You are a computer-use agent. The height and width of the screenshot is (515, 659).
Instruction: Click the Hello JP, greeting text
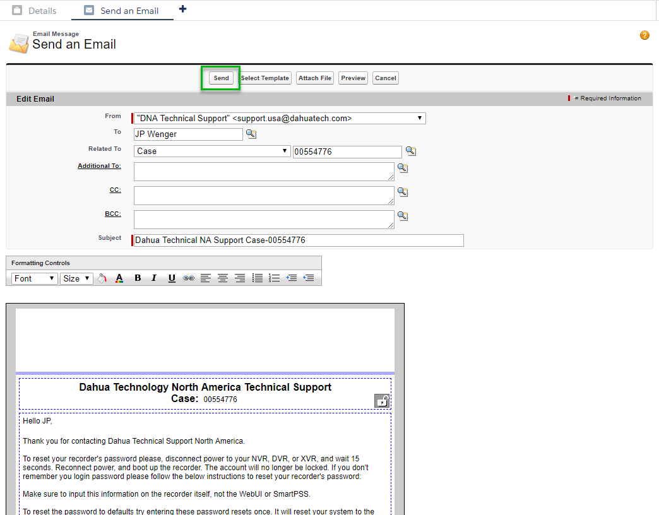click(37, 421)
